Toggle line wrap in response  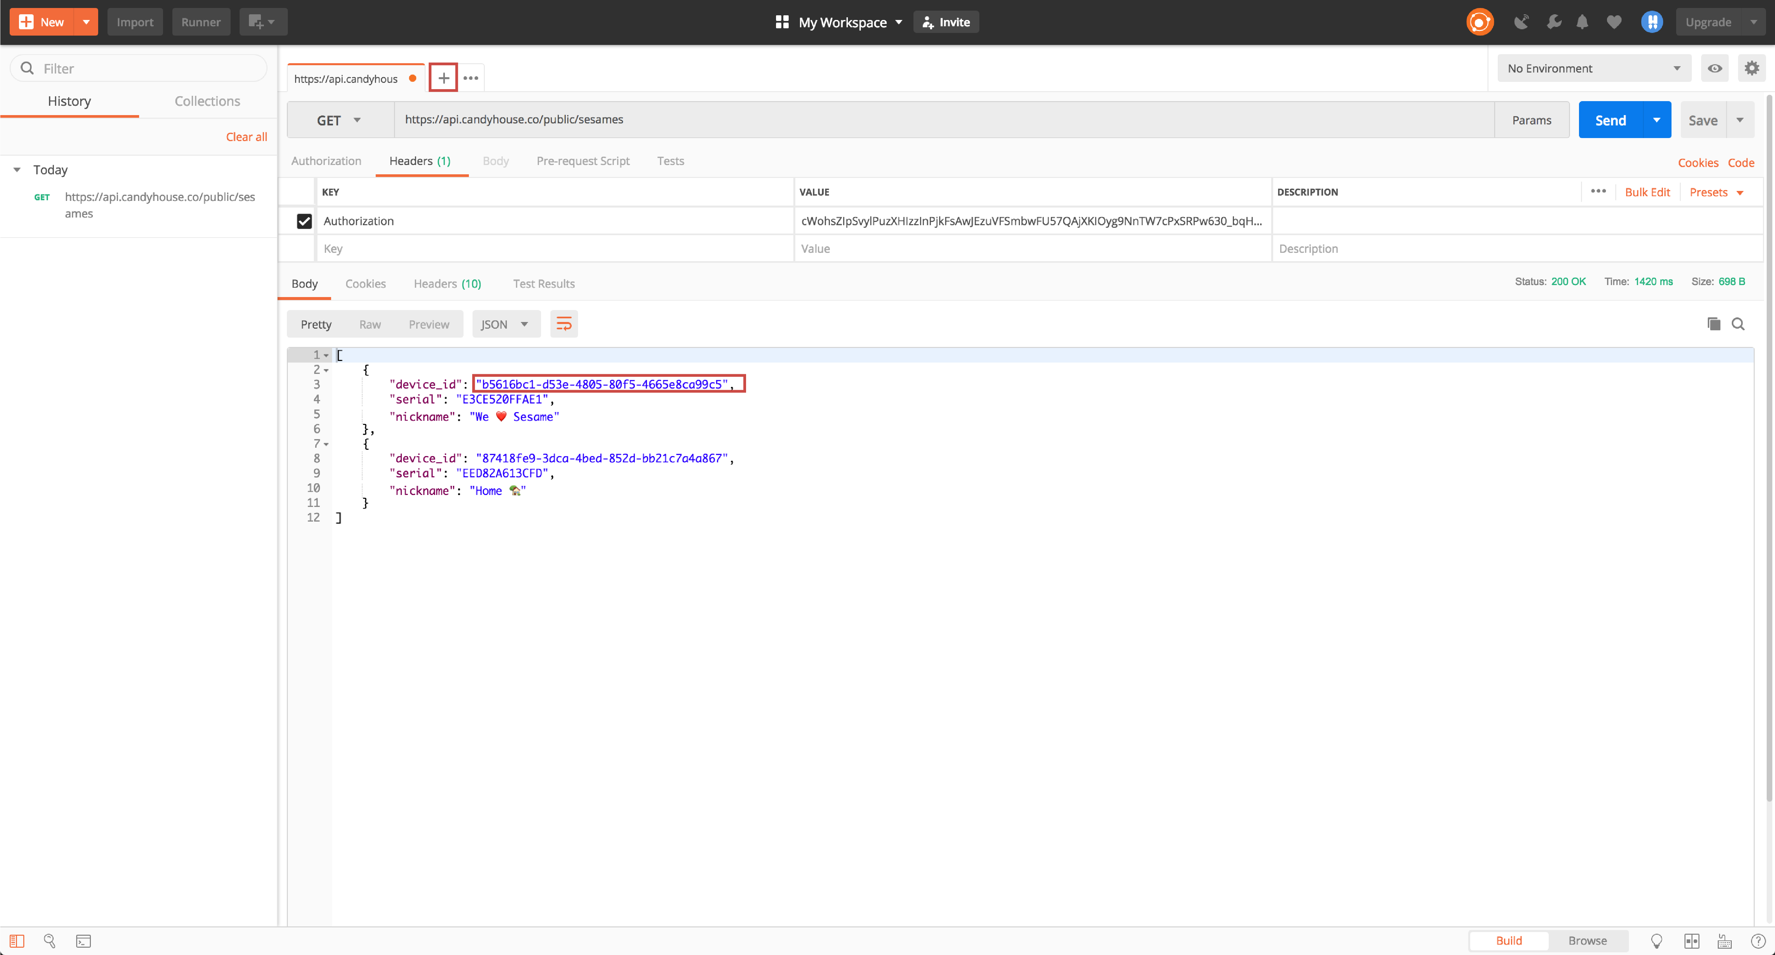point(564,324)
